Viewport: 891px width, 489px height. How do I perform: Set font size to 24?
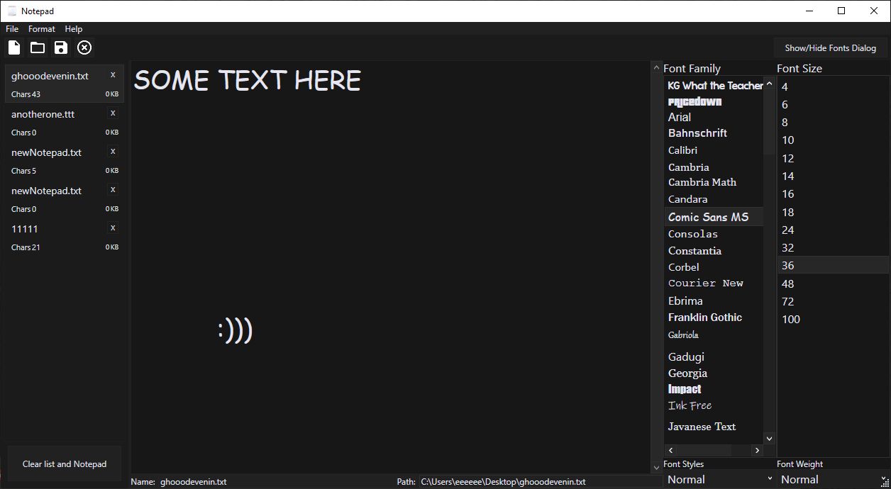coord(834,230)
